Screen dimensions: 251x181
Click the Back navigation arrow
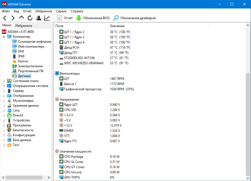tap(5, 18)
